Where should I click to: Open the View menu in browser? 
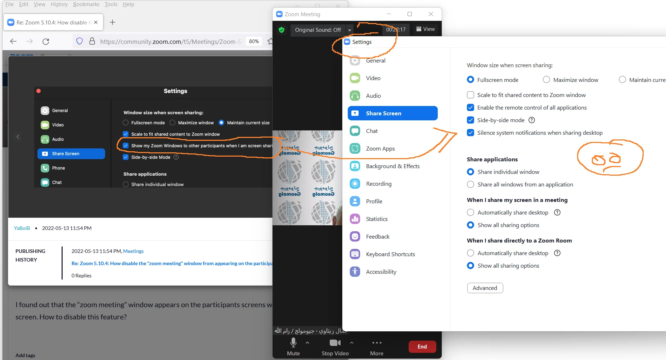[40, 4]
